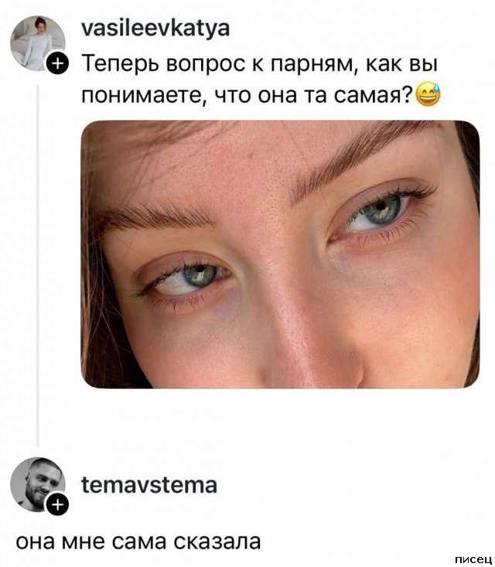Open the vasileevkatya username link
Image resolution: width=495 pixels, height=567 pixels.
[155, 28]
